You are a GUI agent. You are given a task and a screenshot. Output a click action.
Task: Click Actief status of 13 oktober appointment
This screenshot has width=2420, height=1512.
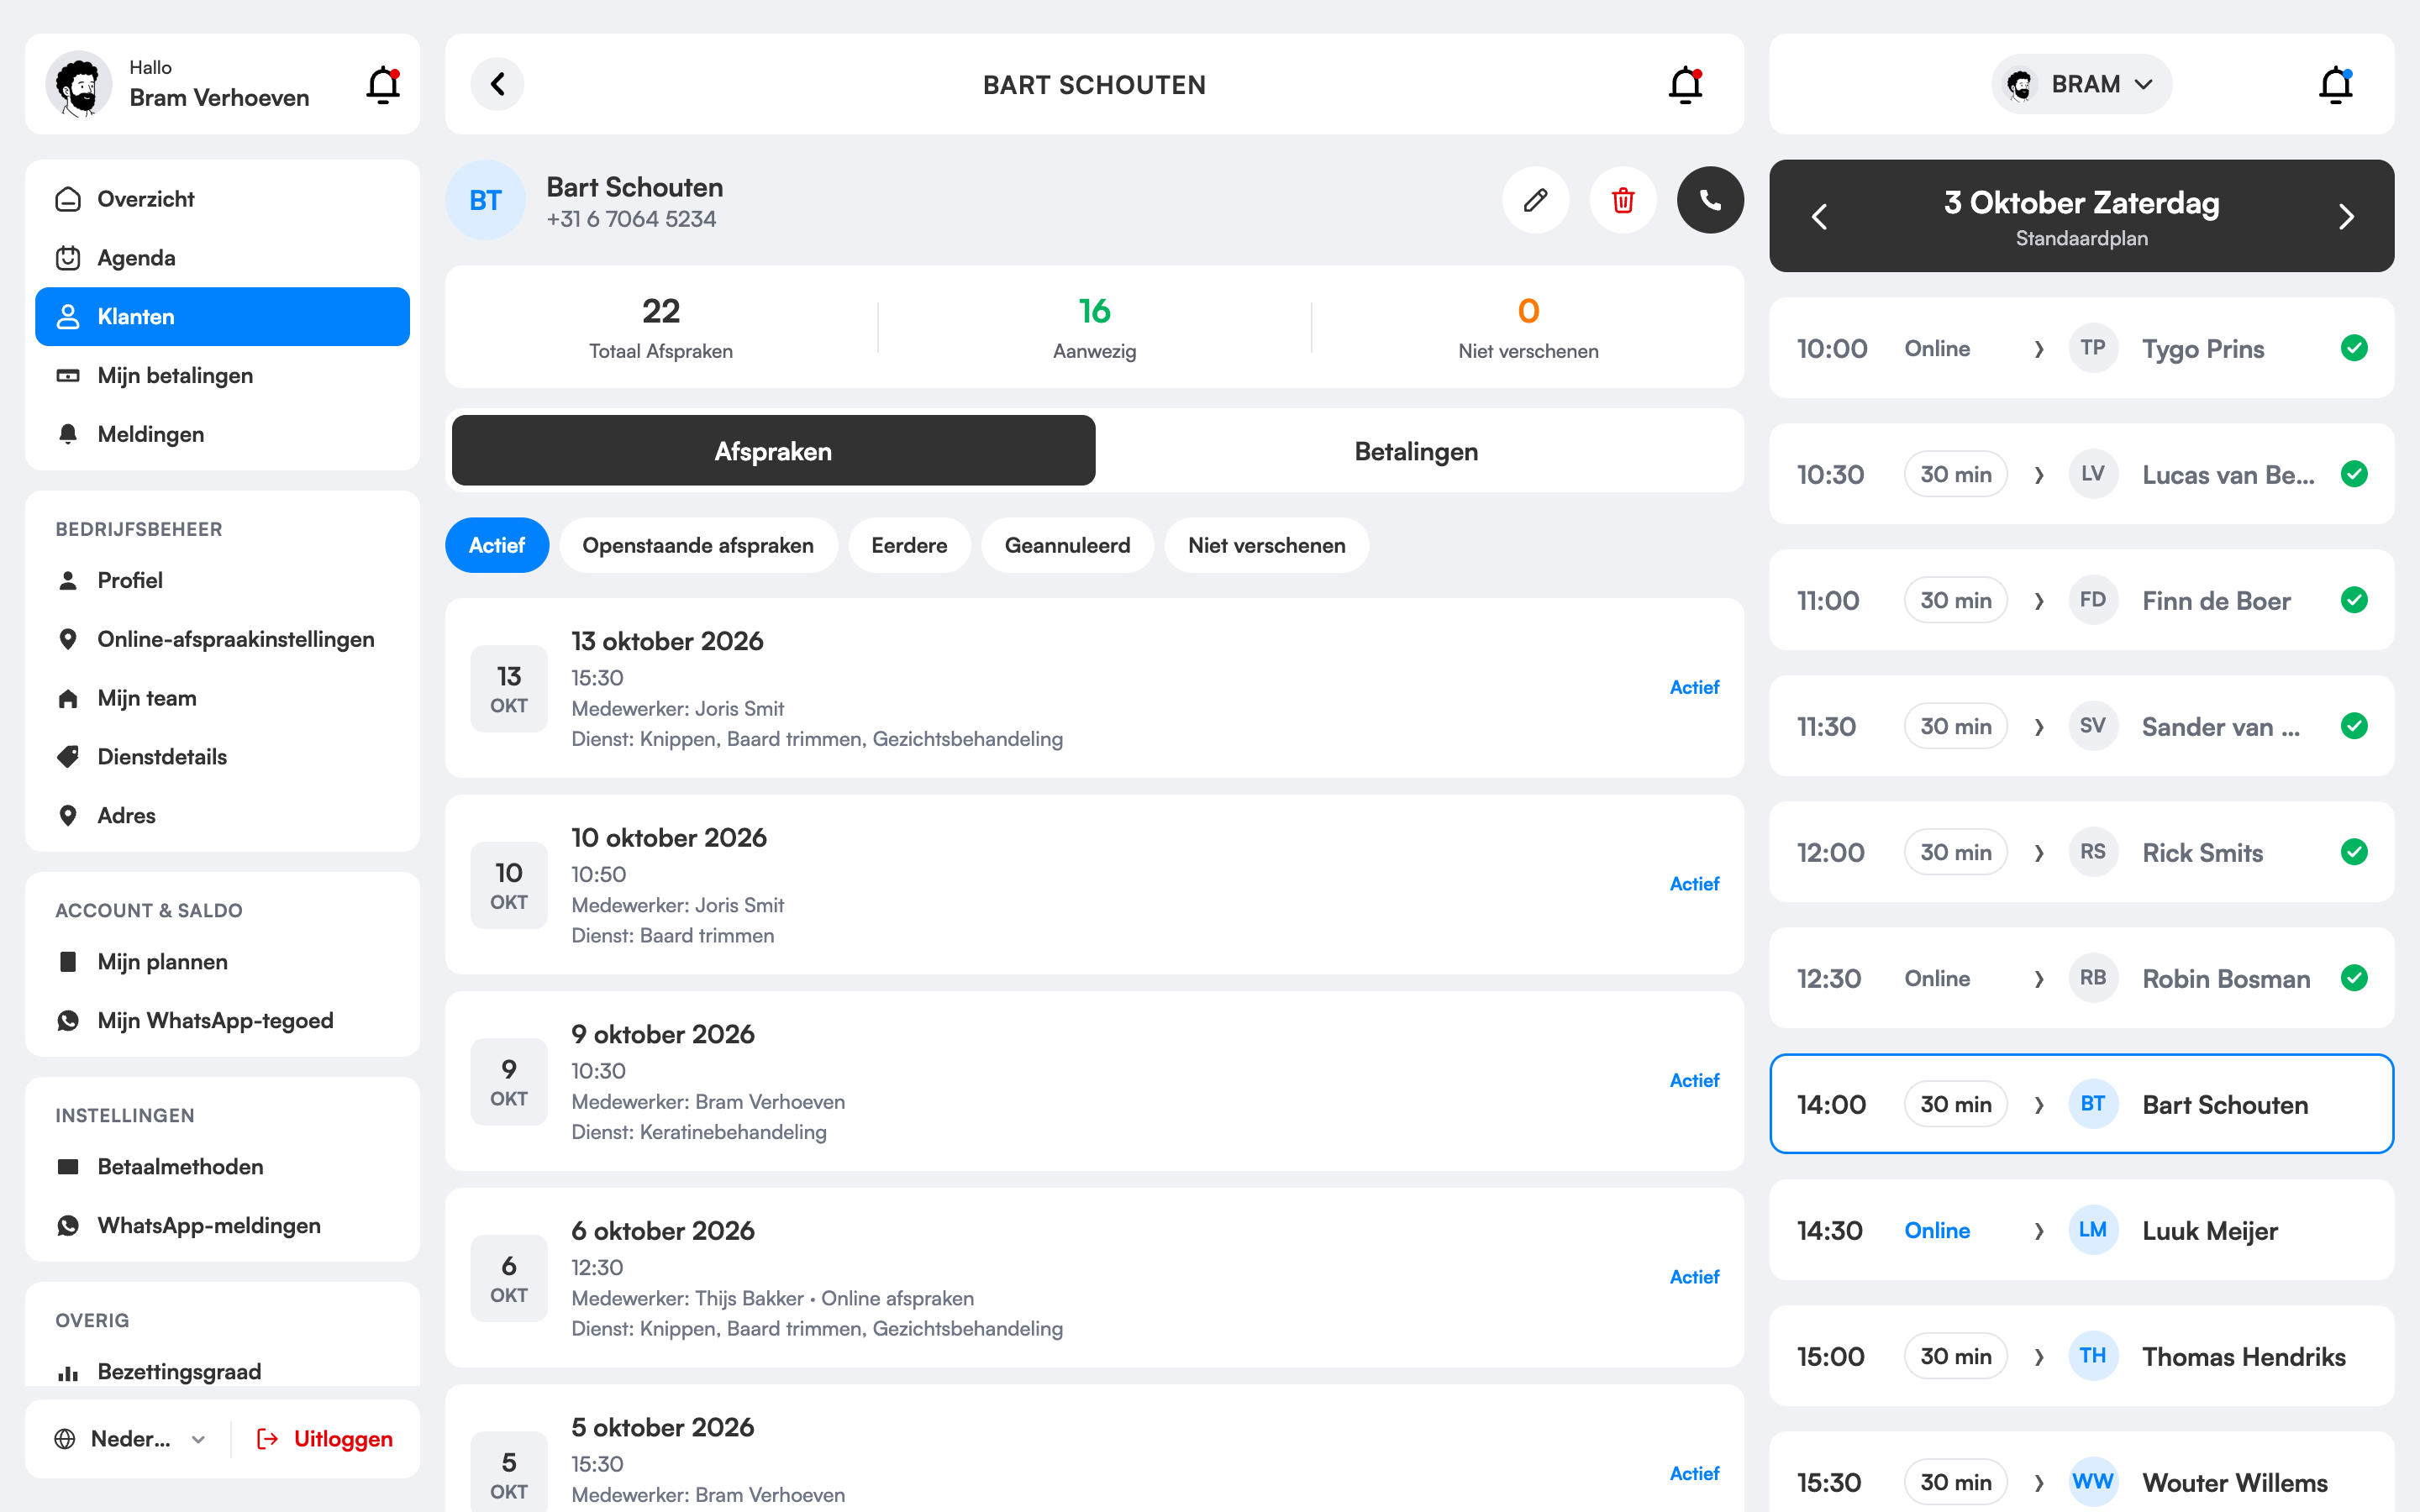click(1694, 687)
